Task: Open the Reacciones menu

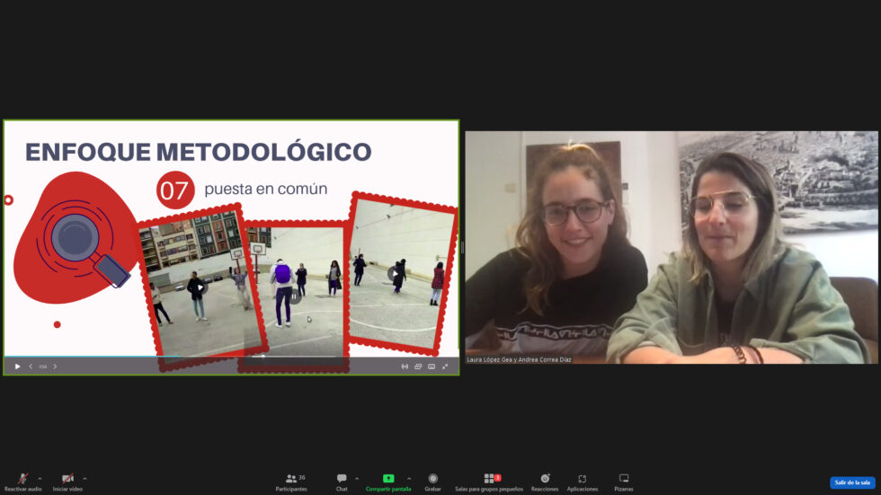Action: pyautogui.click(x=545, y=480)
